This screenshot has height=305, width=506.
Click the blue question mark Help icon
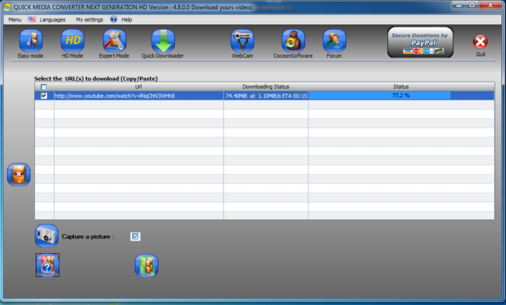(x=114, y=19)
